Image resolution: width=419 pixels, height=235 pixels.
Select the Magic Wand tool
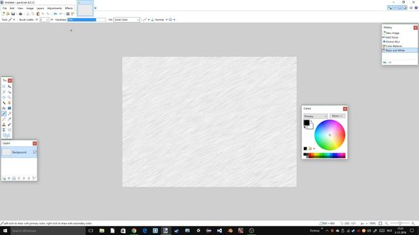(4, 102)
